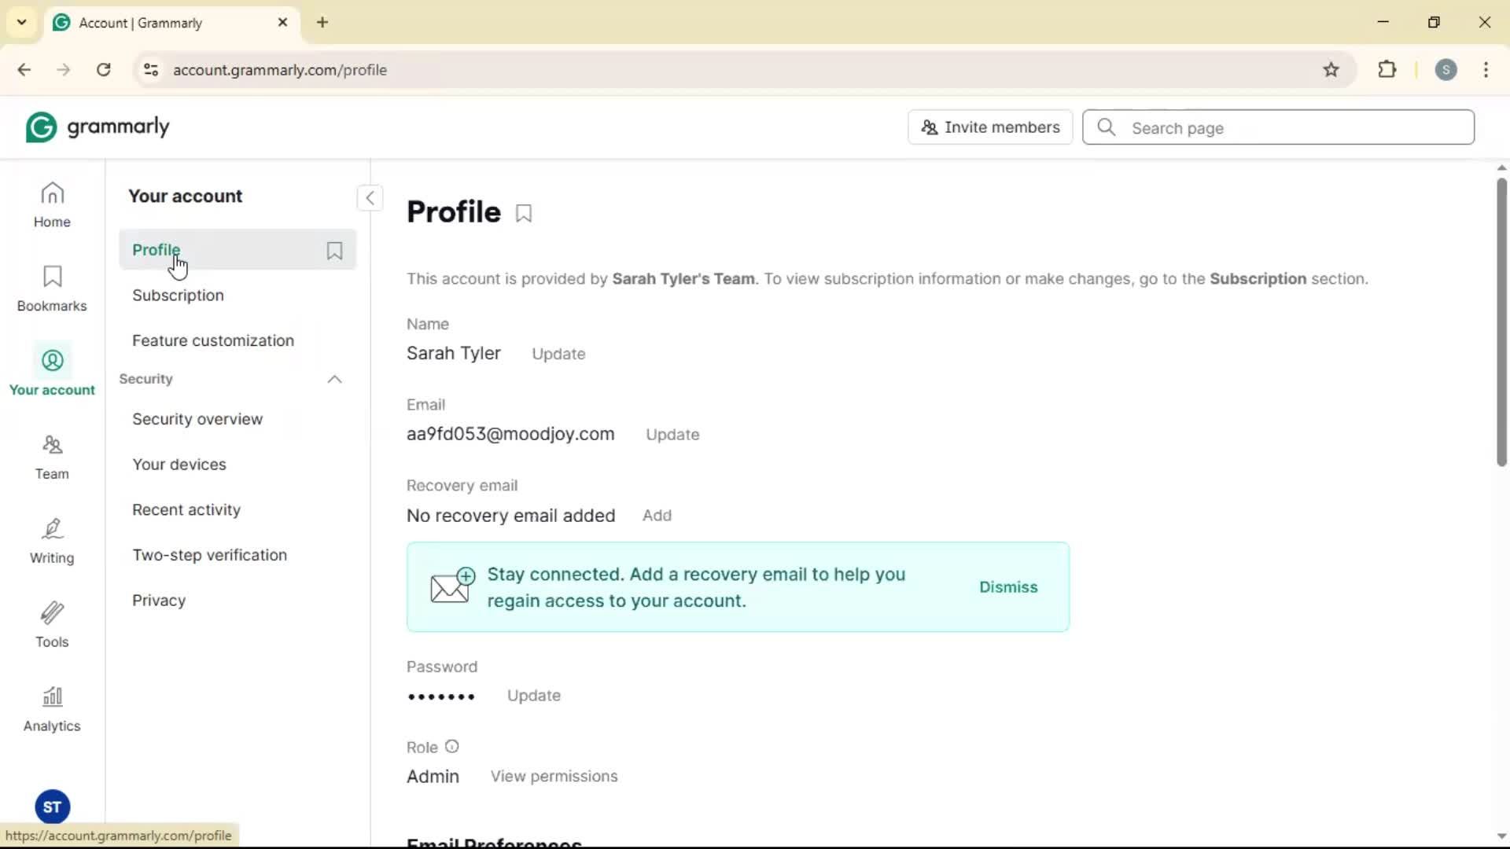Open the Home sidebar icon
Viewport: 1510px width, 849px height.
[x=52, y=204]
